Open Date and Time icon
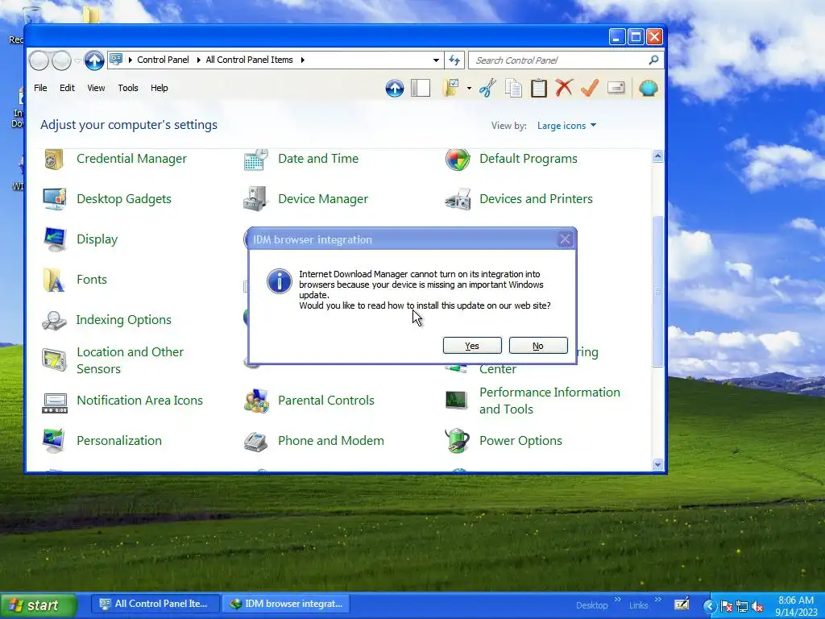 [x=255, y=160]
